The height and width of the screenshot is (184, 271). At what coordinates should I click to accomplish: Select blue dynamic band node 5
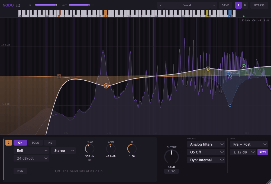[x=230, y=76]
